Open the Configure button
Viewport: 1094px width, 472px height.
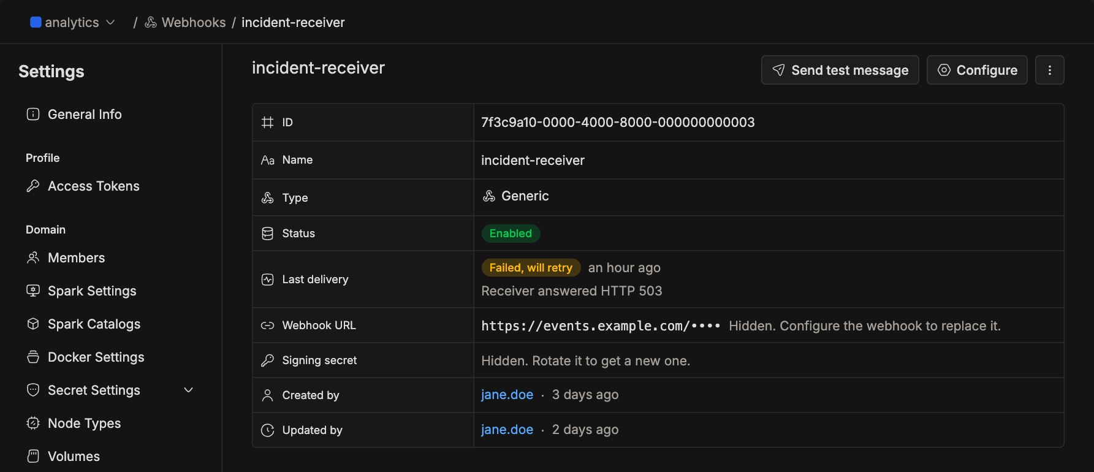tap(977, 70)
